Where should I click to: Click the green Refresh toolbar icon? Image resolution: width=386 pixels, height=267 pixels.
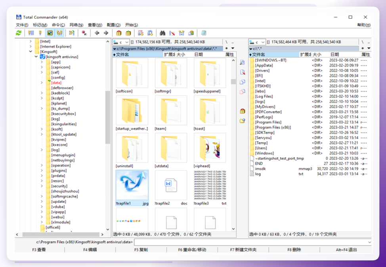(19, 33)
